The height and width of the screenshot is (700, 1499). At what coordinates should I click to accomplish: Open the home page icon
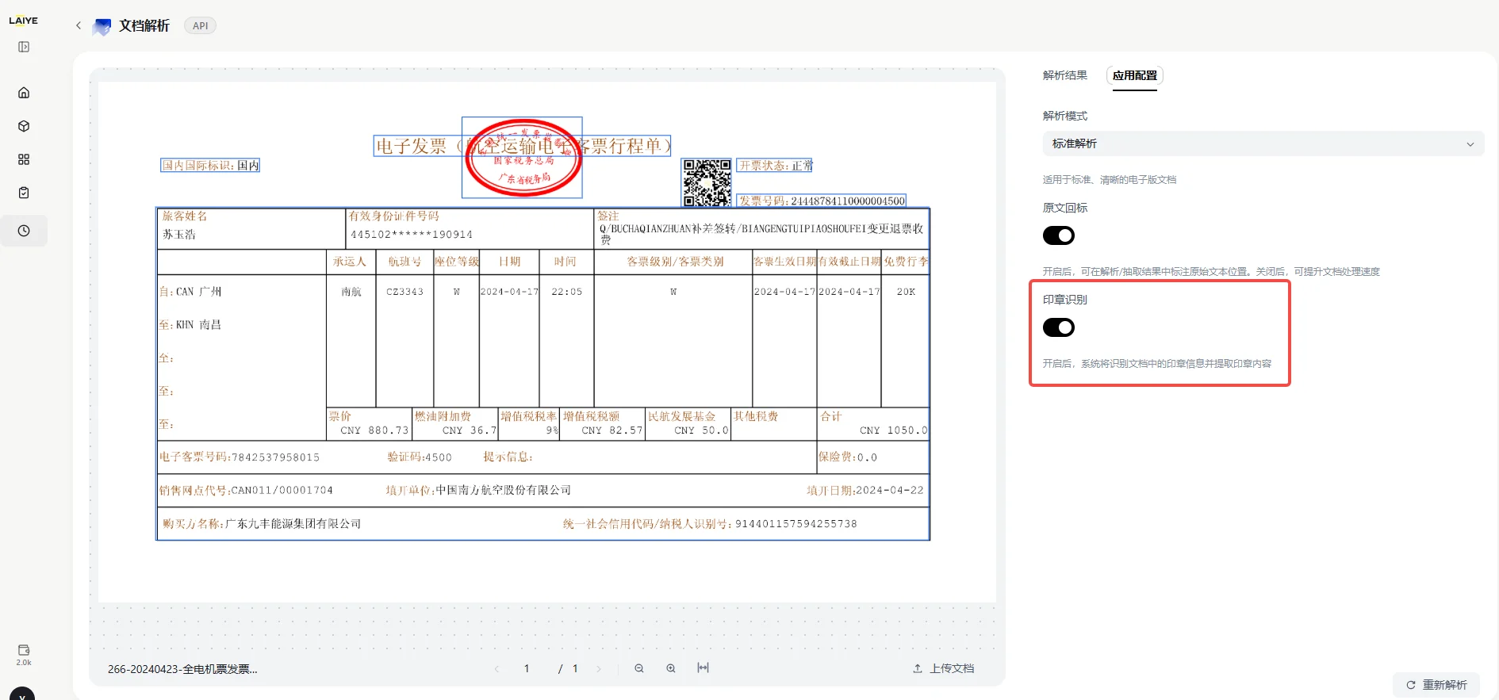click(24, 93)
